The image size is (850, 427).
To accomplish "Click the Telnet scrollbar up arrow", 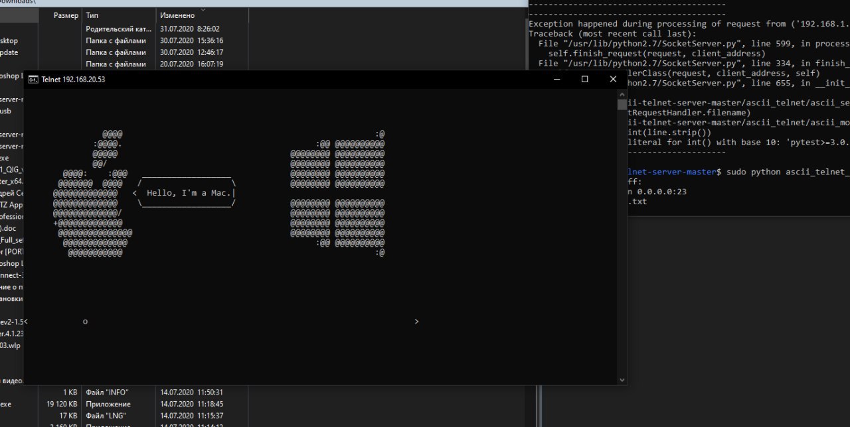I will pyautogui.click(x=622, y=94).
